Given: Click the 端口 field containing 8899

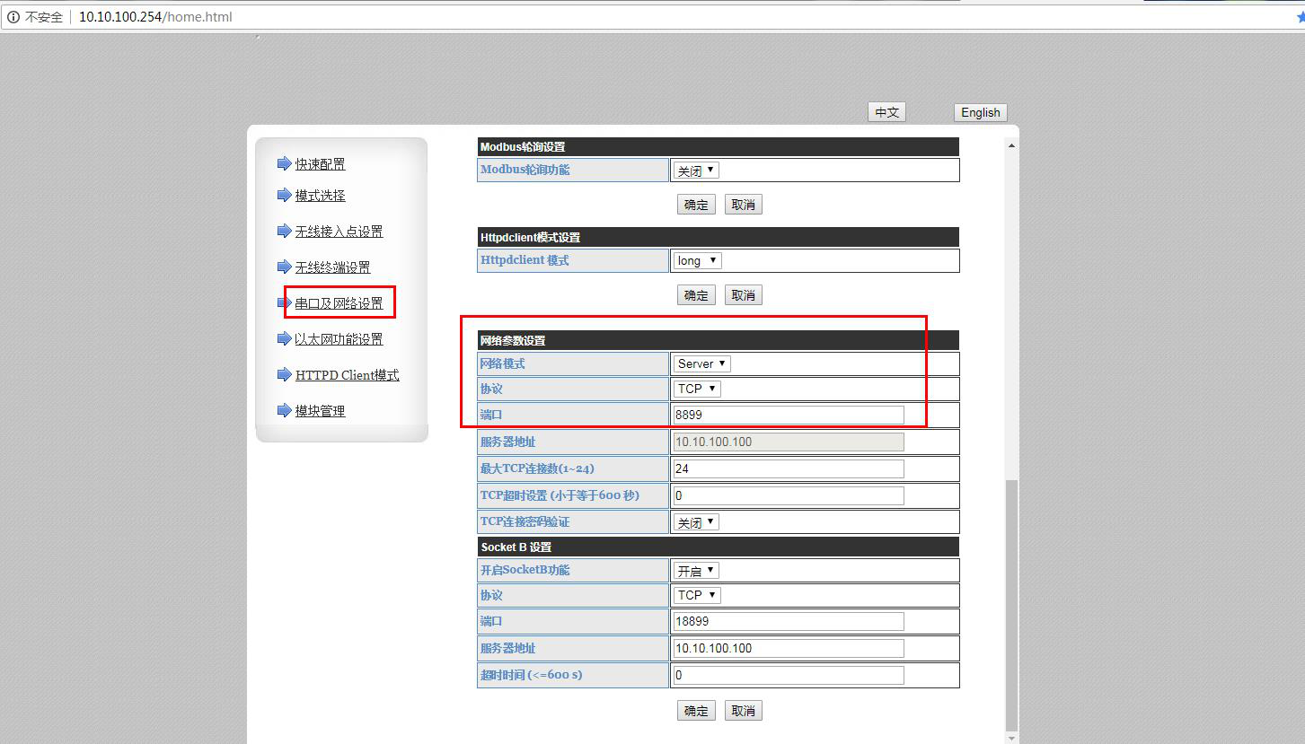Looking at the screenshot, I should [x=788, y=415].
